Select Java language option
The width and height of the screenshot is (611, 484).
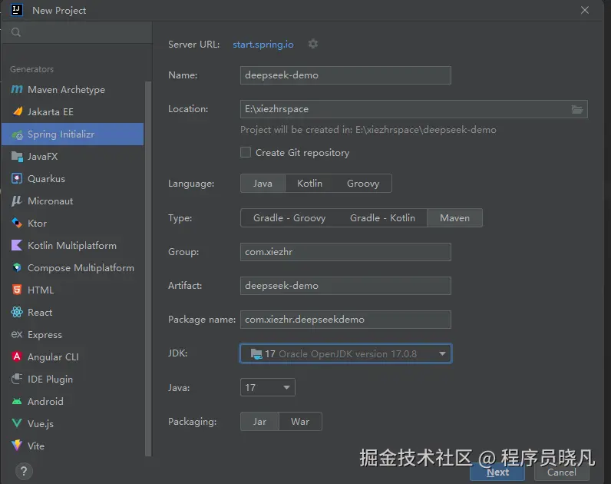[263, 184]
